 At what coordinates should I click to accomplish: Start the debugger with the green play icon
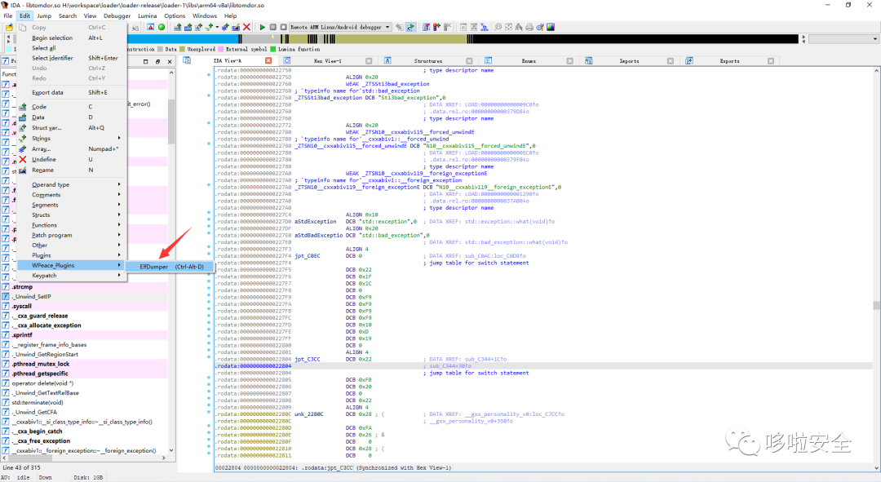pos(263,27)
